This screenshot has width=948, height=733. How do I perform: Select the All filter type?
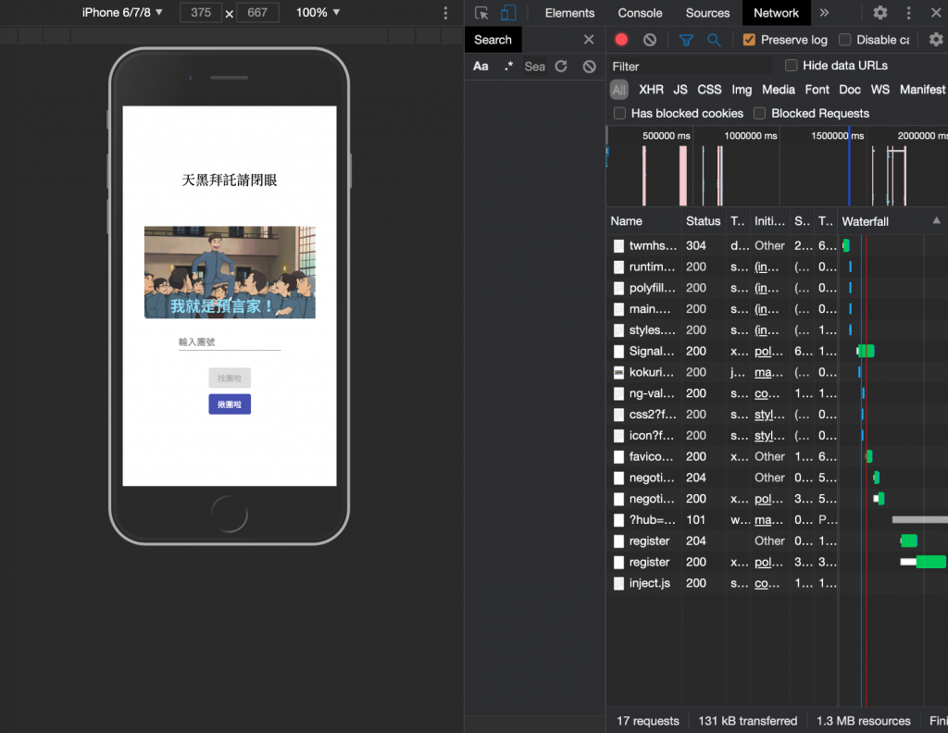click(x=619, y=90)
